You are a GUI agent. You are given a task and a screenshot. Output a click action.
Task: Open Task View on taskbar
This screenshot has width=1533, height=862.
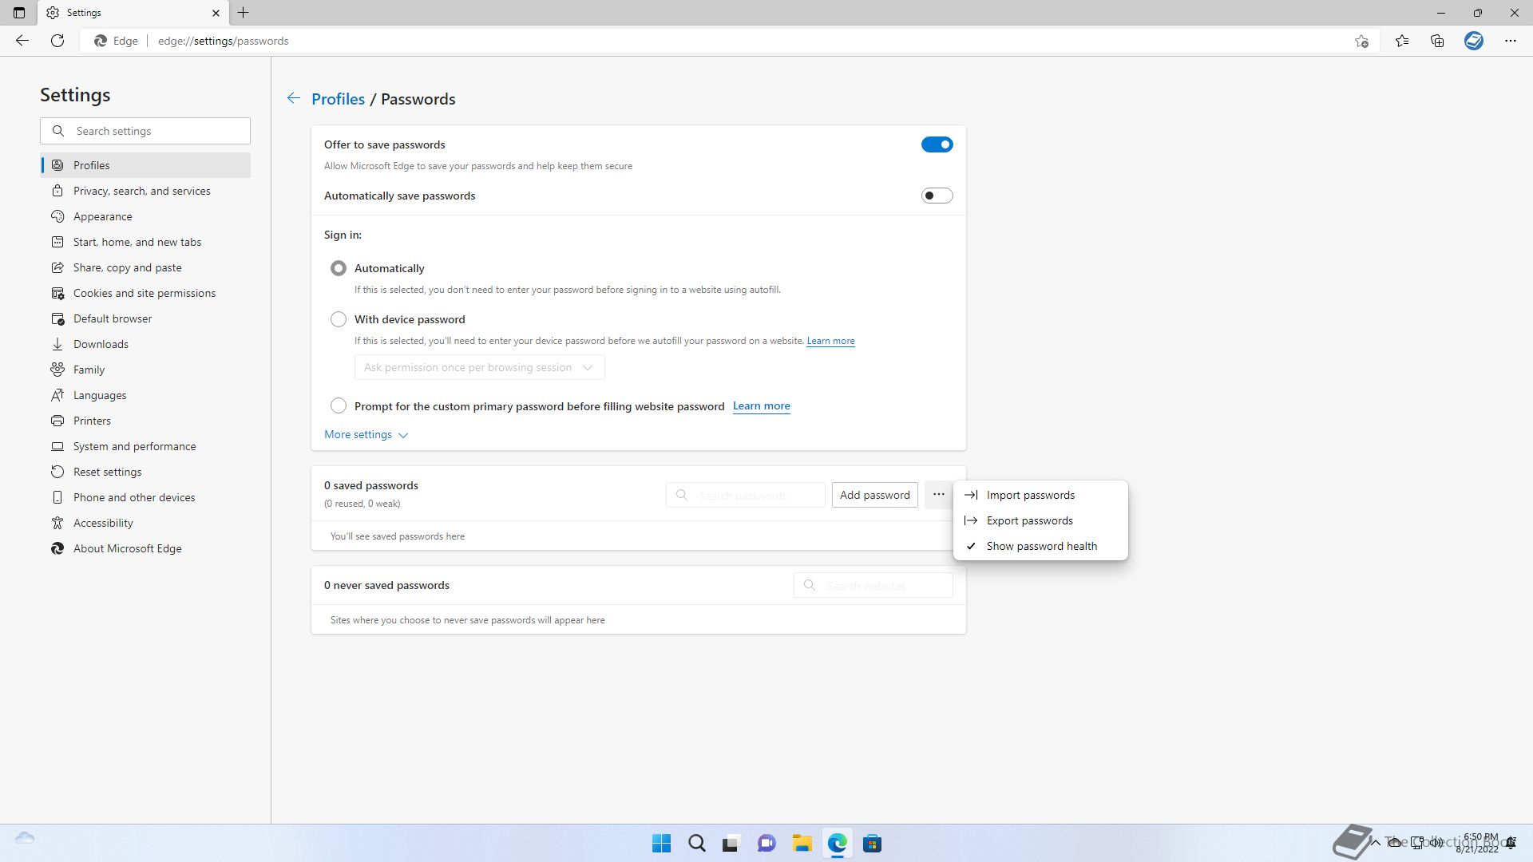tap(731, 844)
